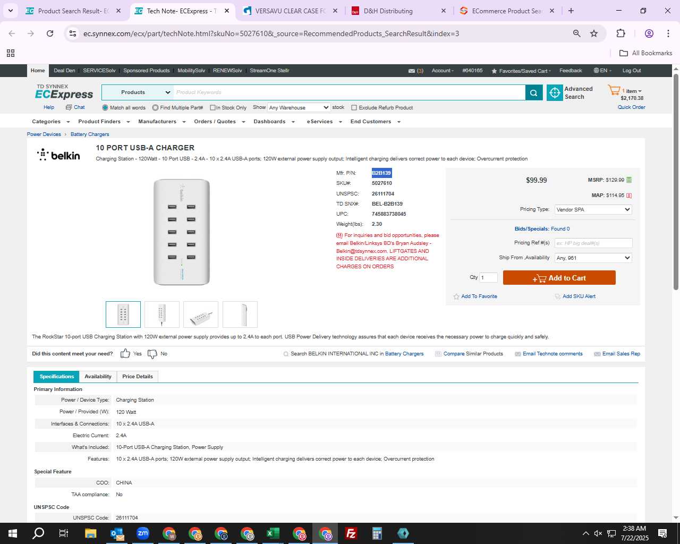The height and width of the screenshot is (544, 680).
Task: Click the page vertical scrollbar
Action: (676, 181)
